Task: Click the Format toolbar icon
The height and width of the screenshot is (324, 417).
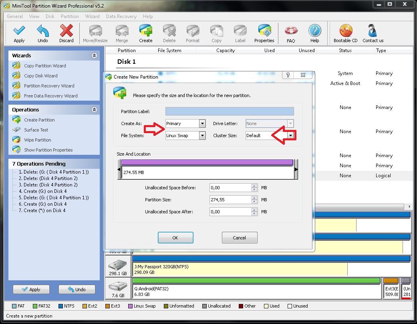Action: click(193, 30)
